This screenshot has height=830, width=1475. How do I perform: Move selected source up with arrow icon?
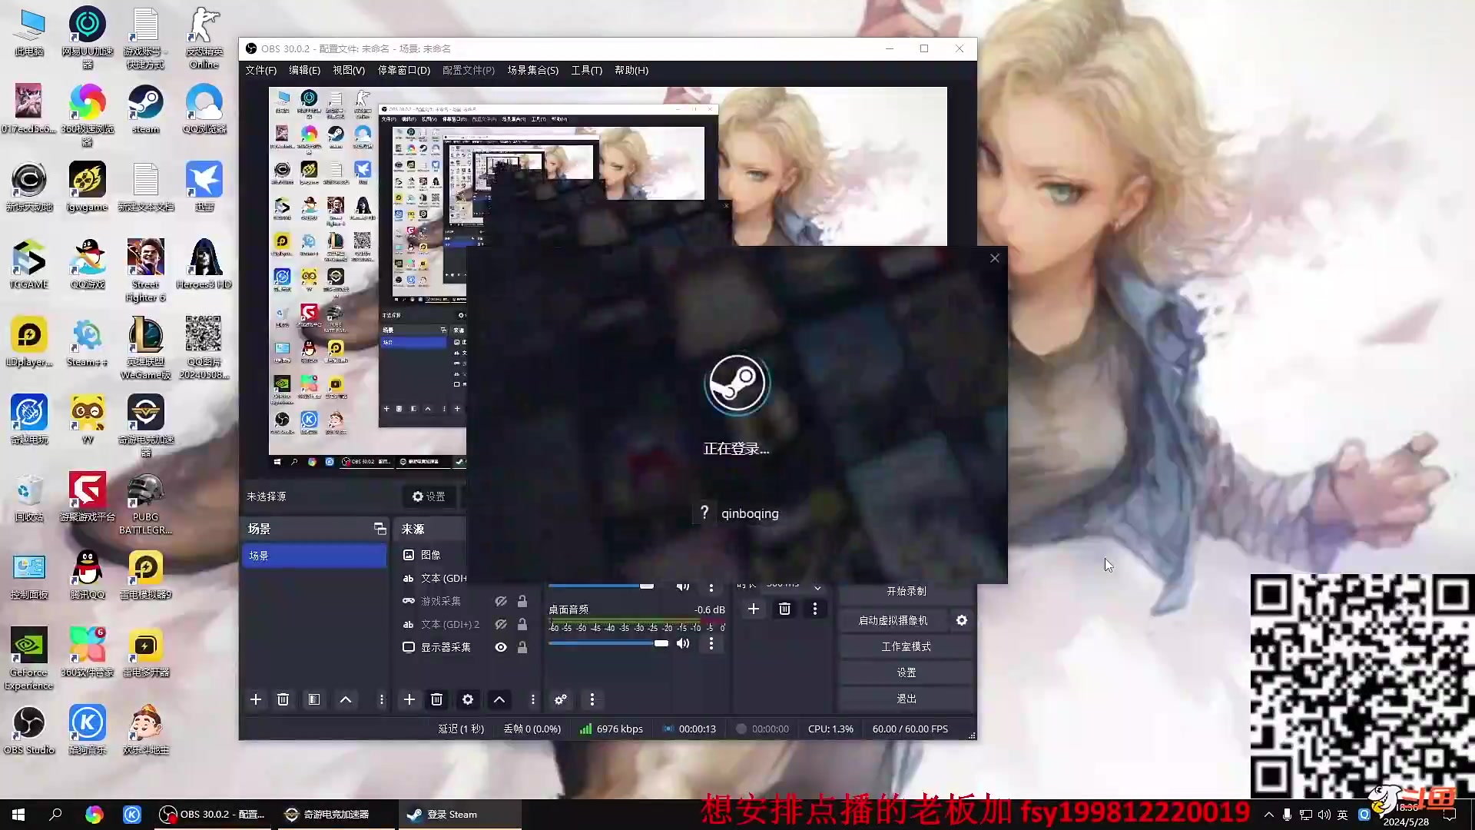(x=499, y=699)
